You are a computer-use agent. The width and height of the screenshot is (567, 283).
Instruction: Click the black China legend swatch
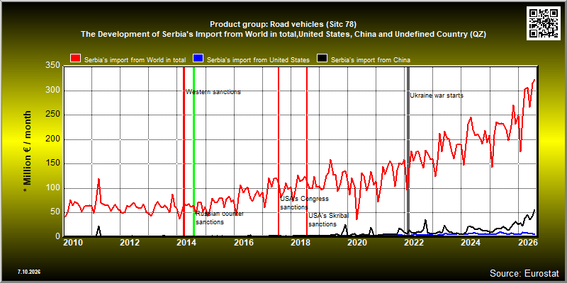[x=322, y=59]
